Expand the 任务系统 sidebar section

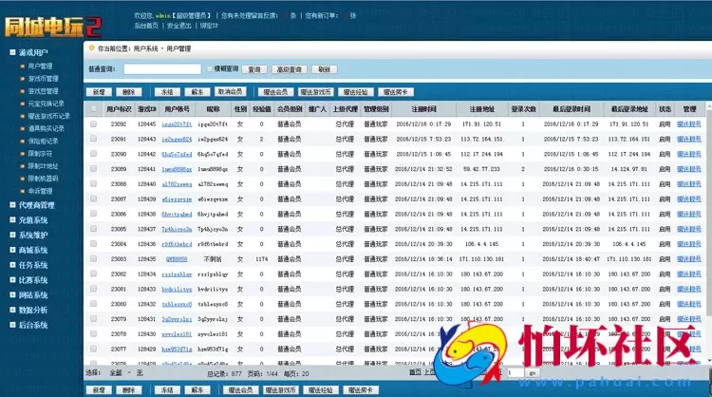tap(12, 265)
